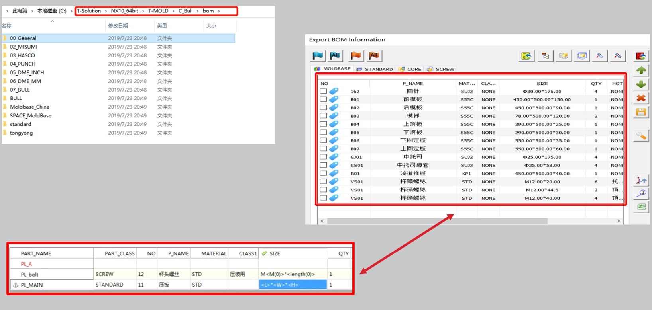Click the folder icon beside 02_MISUMI
Screen dimensions: 652x310
coord(5,47)
